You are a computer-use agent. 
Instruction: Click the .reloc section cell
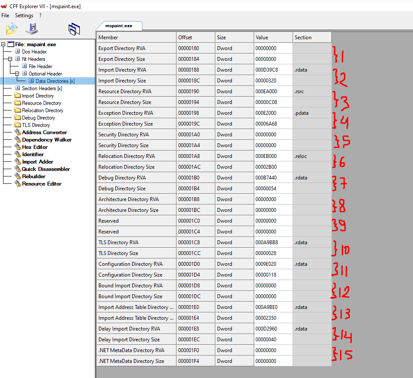312,156
